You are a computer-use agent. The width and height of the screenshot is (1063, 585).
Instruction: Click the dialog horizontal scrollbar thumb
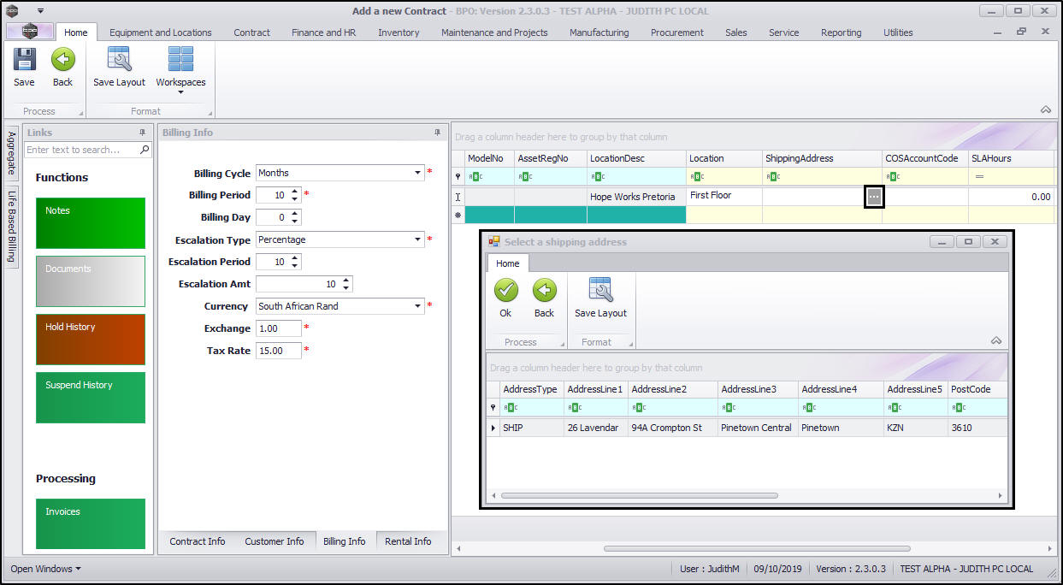639,495
